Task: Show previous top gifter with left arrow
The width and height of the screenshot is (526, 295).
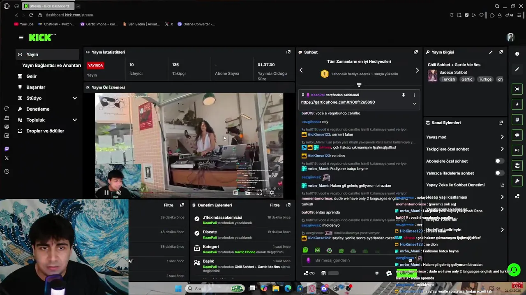Action: (x=301, y=70)
